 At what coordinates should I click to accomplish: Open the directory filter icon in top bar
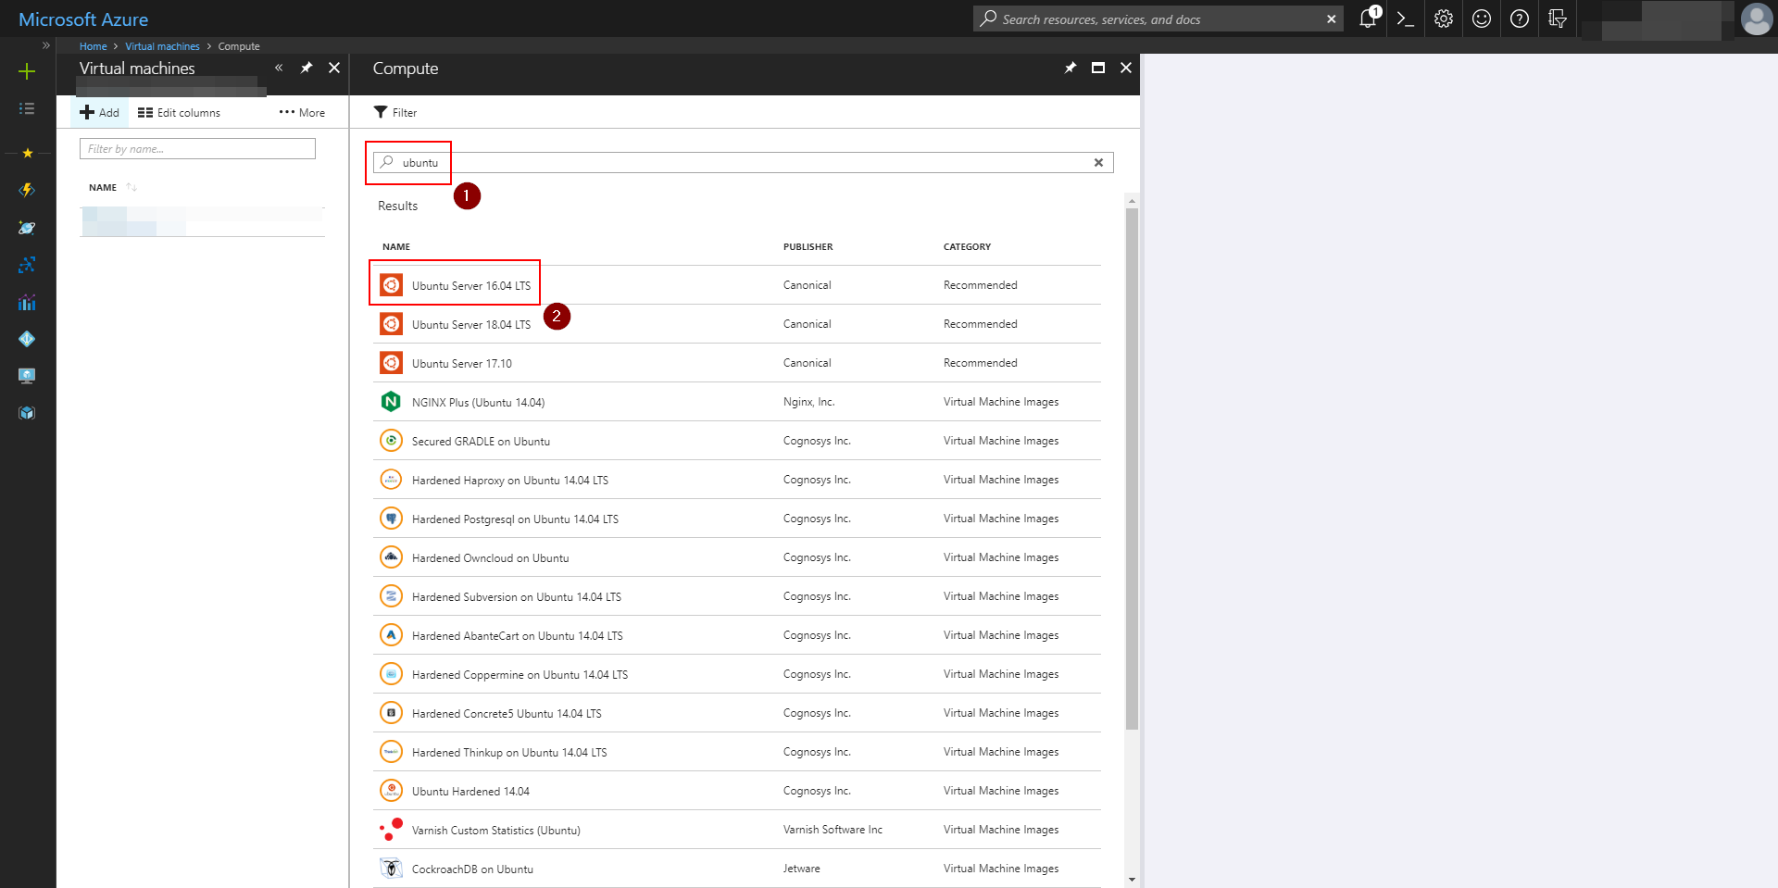coord(1557,19)
